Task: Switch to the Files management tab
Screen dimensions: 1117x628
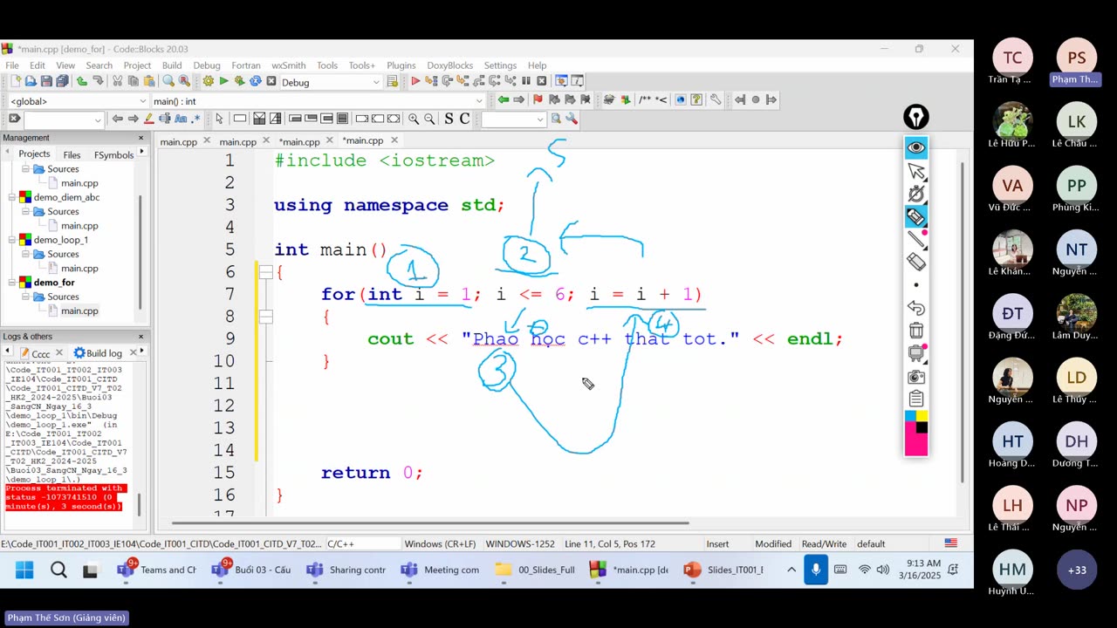Action: coord(72,154)
